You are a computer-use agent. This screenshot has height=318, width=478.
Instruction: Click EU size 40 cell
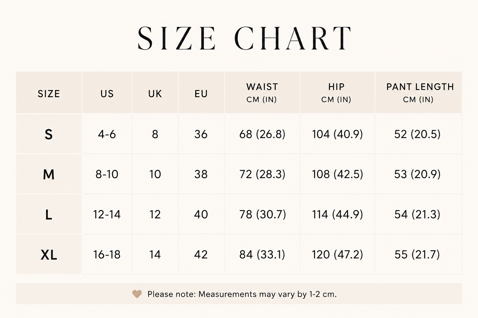(x=201, y=214)
